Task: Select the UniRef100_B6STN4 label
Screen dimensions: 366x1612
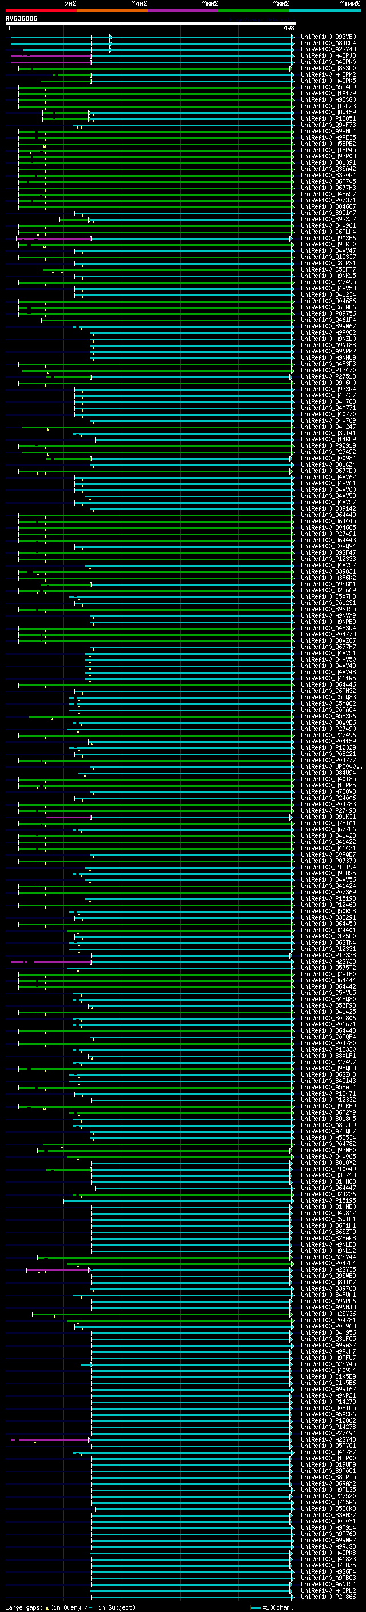Action: [328, 943]
